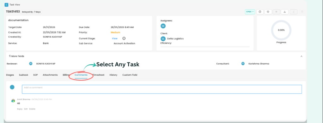Open the OPEN status dropdown
Screen dimensions: 323x123
point(250,12)
